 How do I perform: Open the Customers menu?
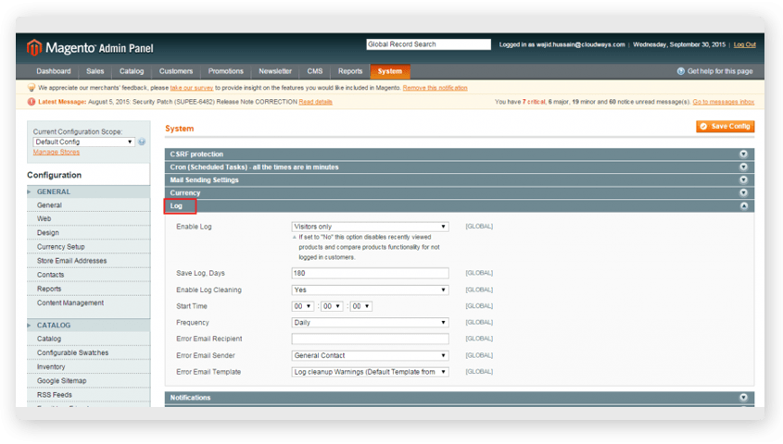176,71
